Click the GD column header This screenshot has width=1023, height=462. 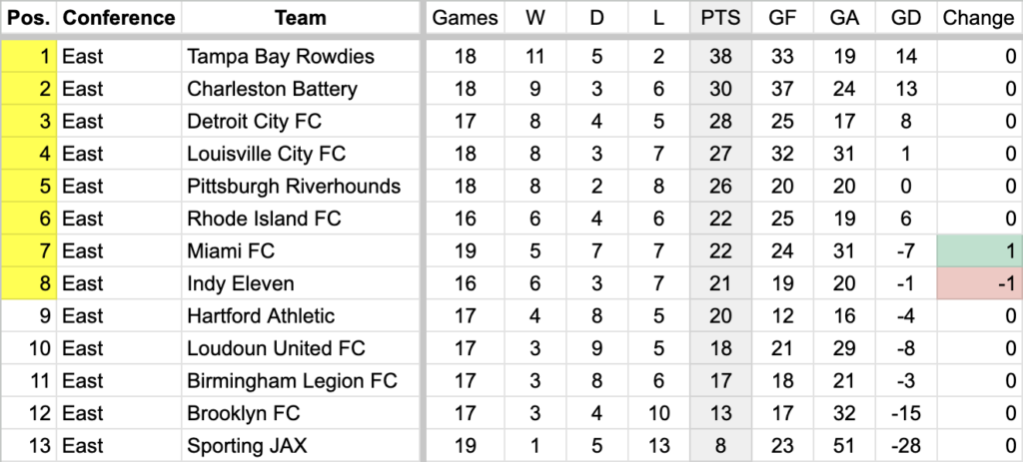coord(905,18)
